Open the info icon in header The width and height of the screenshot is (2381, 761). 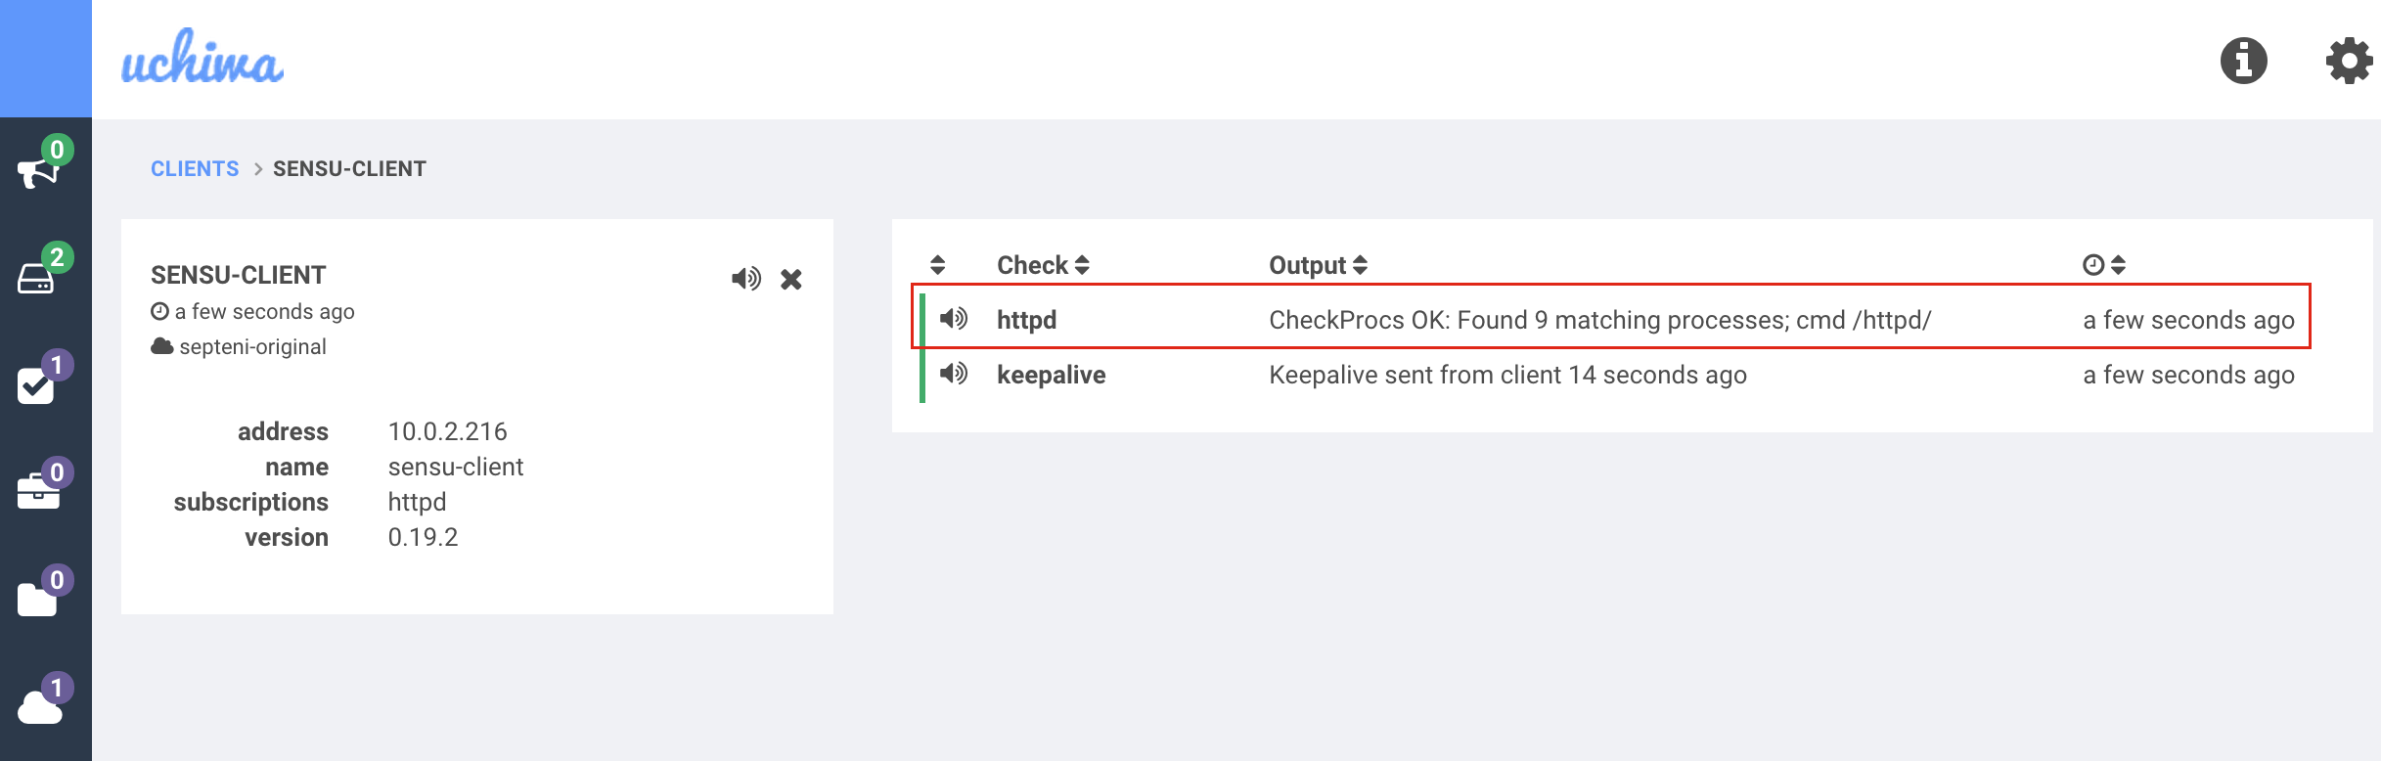2243,61
